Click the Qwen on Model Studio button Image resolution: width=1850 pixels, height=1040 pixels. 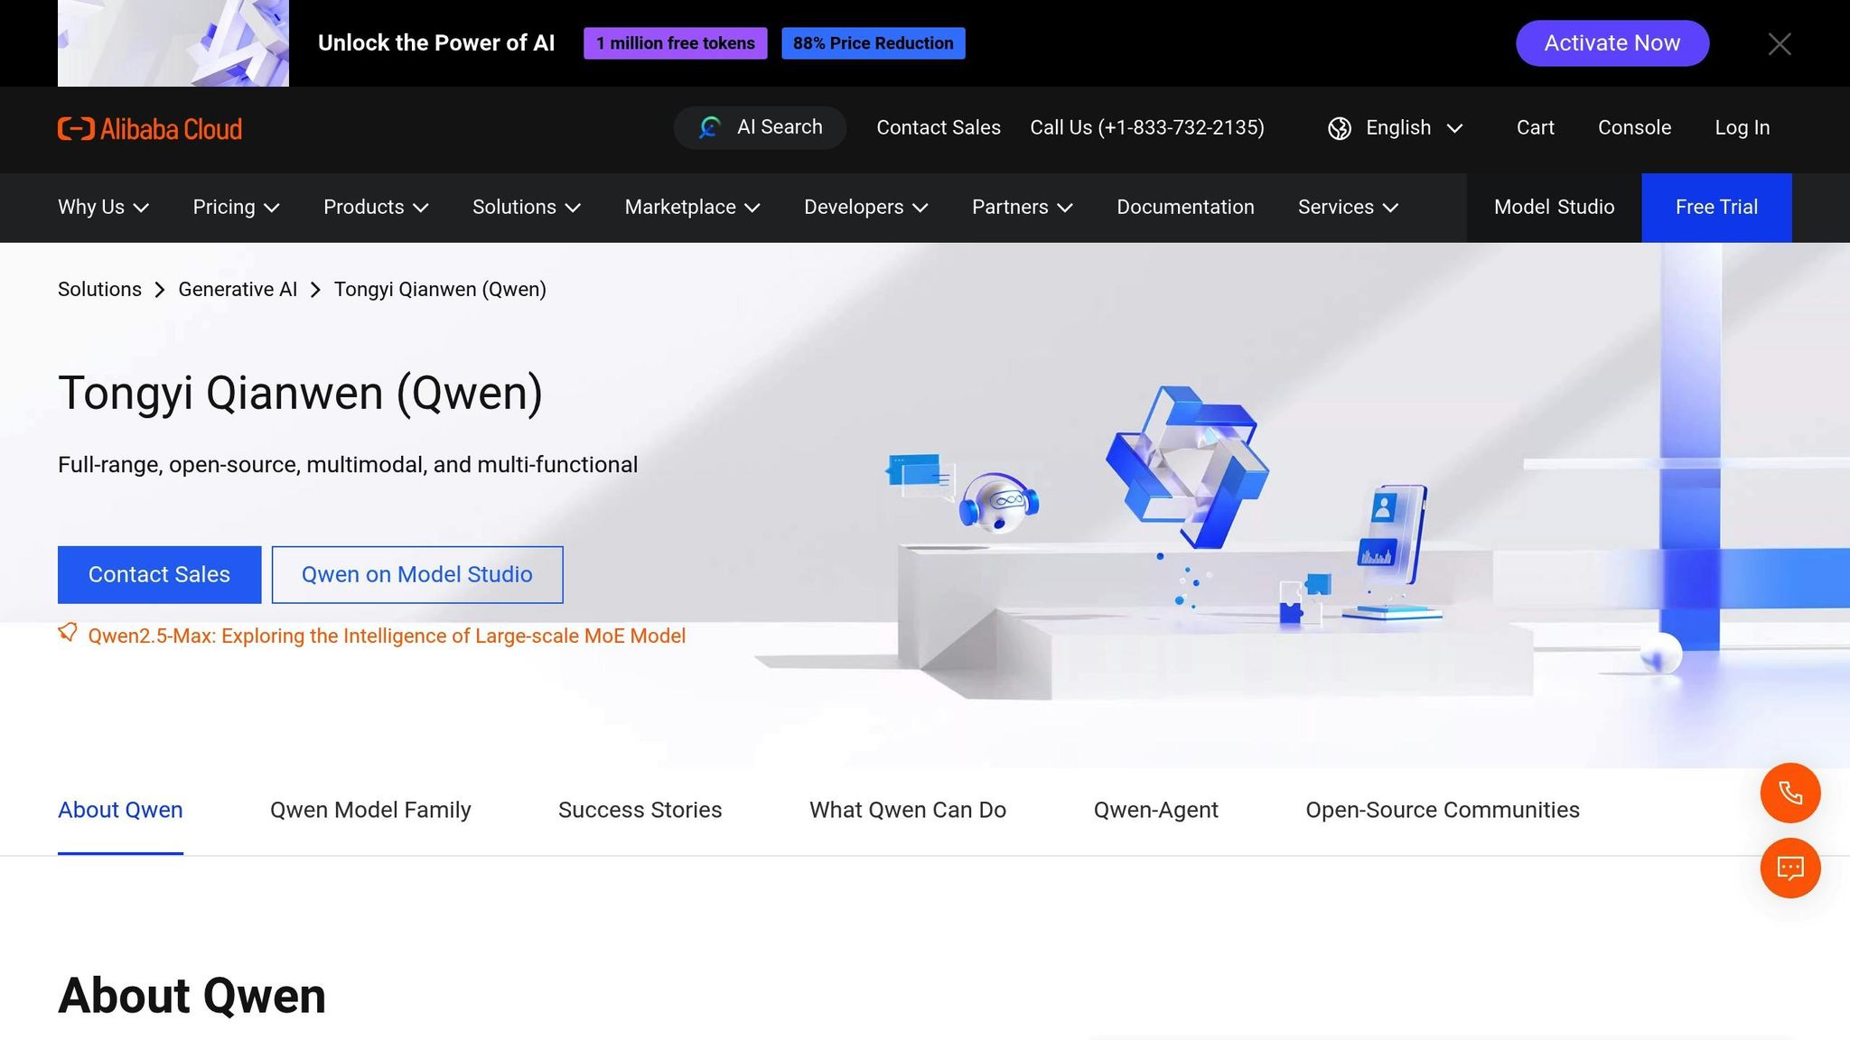(417, 575)
